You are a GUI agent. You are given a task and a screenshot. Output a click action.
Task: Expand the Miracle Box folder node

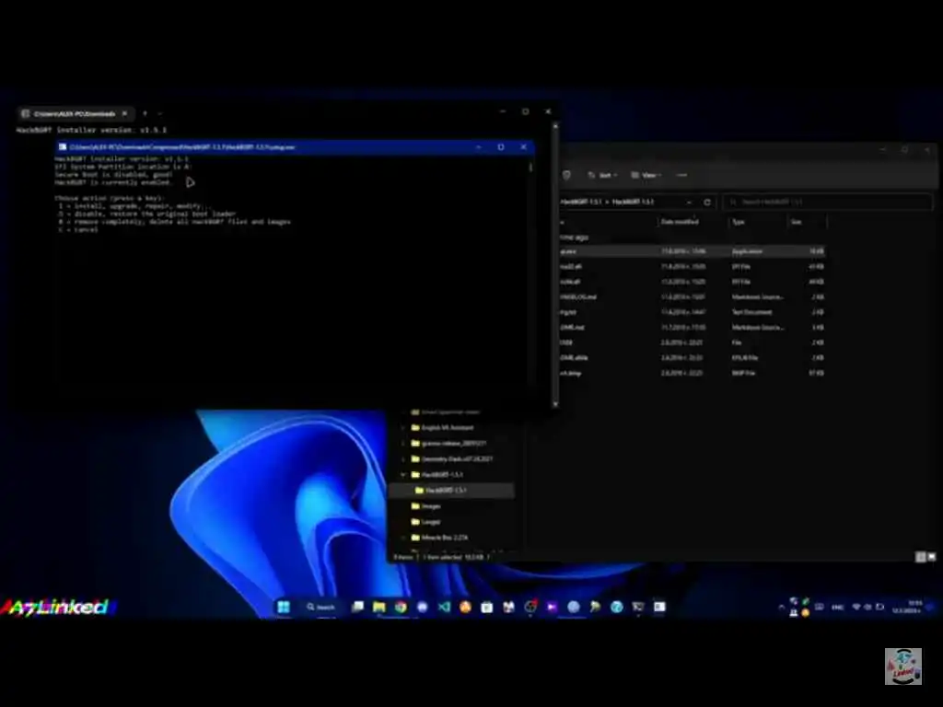(403, 538)
